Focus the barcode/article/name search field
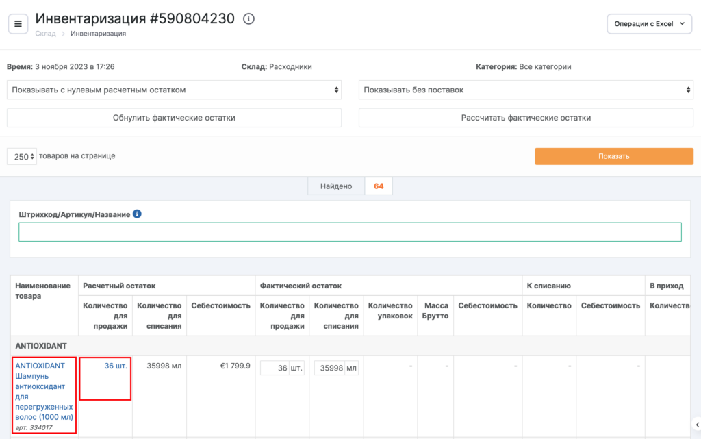Viewport: 701px width, 439px height. 350,232
